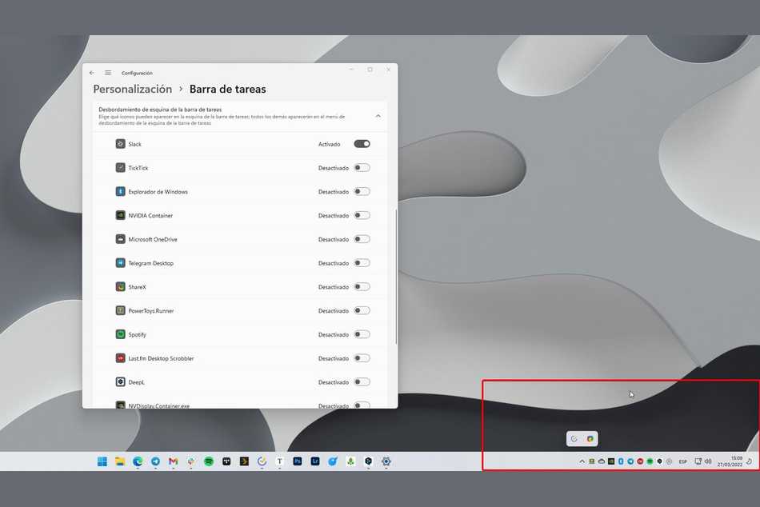
Task: Disable the Slack corner icon toggle
Action: point(362,144)
